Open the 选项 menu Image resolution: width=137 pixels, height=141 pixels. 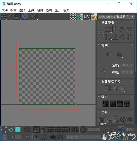click(x=49, y=10)
